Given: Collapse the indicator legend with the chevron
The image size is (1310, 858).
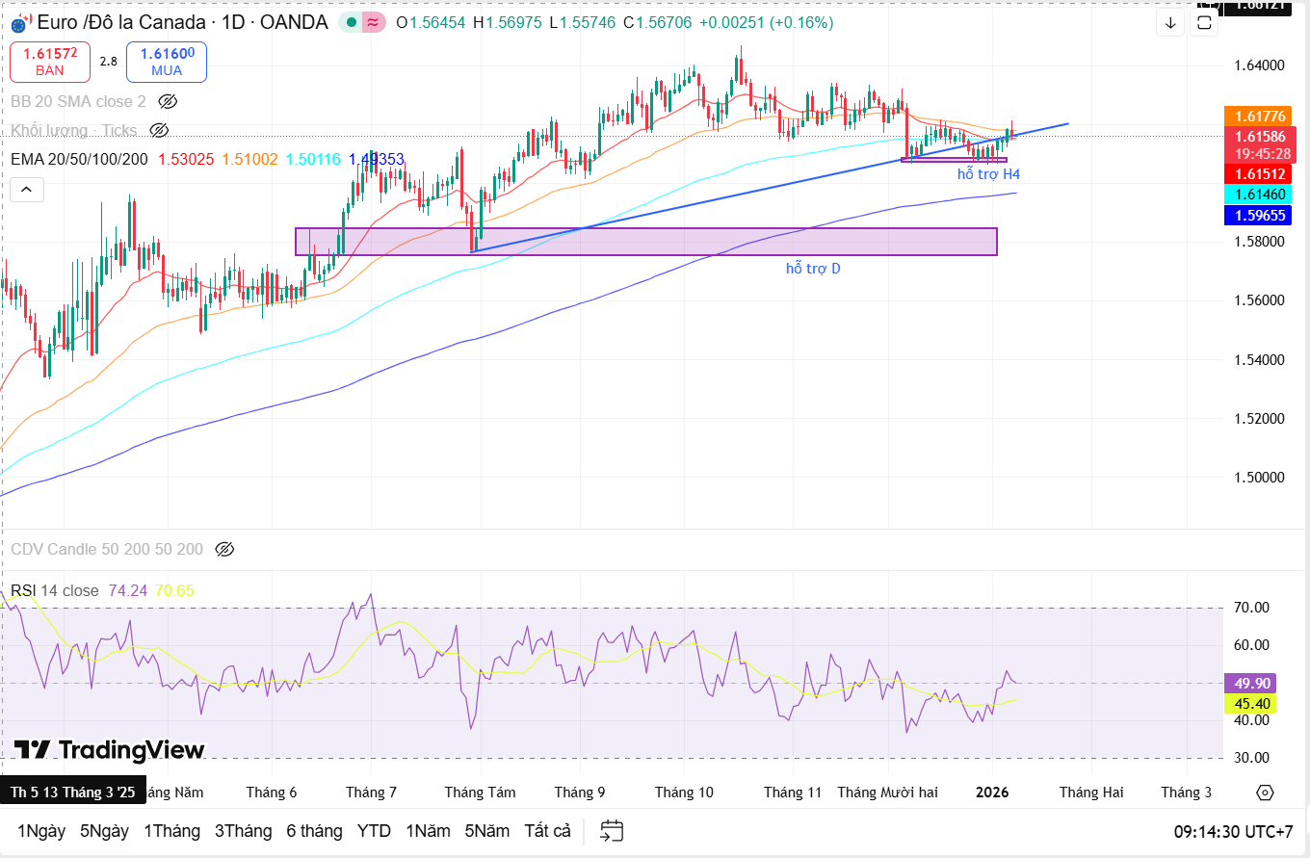Looking at the screenshot, I should pos(26,190).
